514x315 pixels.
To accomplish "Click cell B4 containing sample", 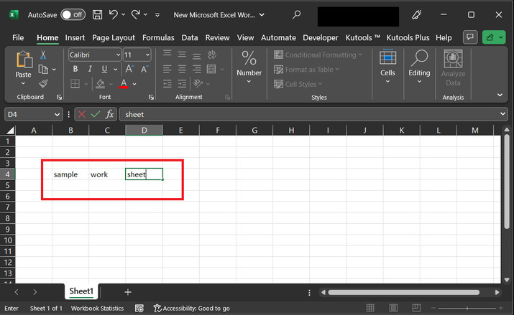I will (70, 174).
